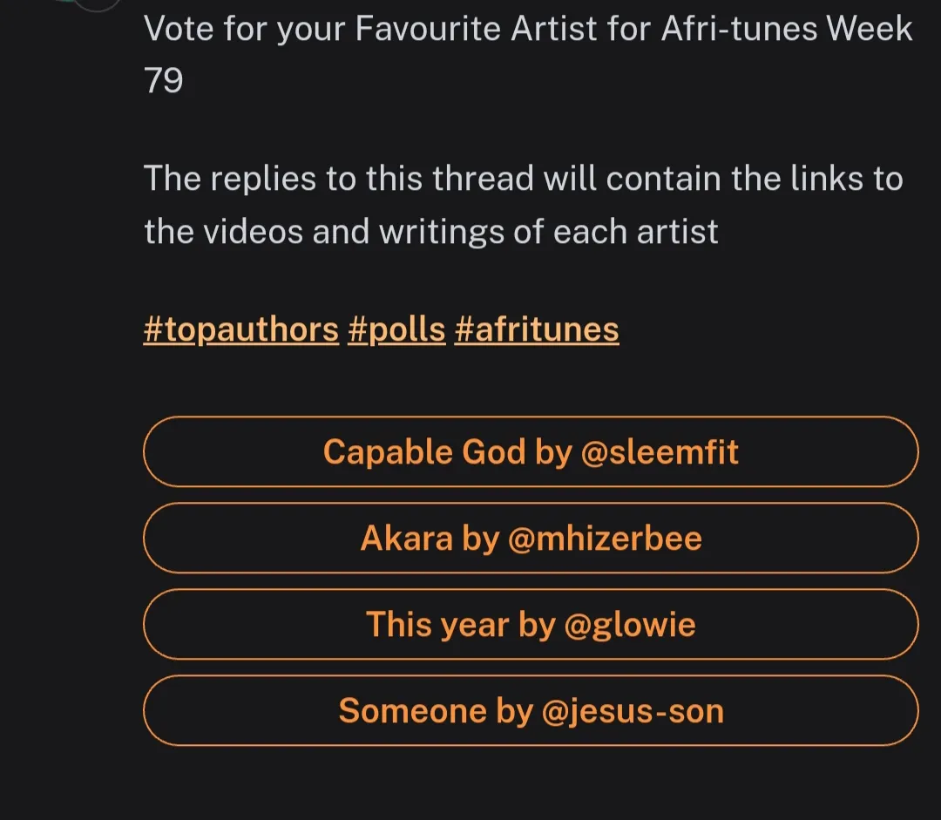Click the @glowie username in the poll
Viewport: 941px width, 820px height.
pyautogui.click(x=630, y=625)
